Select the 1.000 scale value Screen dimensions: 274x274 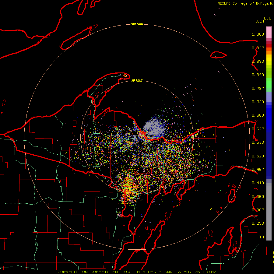coord(258,34)
